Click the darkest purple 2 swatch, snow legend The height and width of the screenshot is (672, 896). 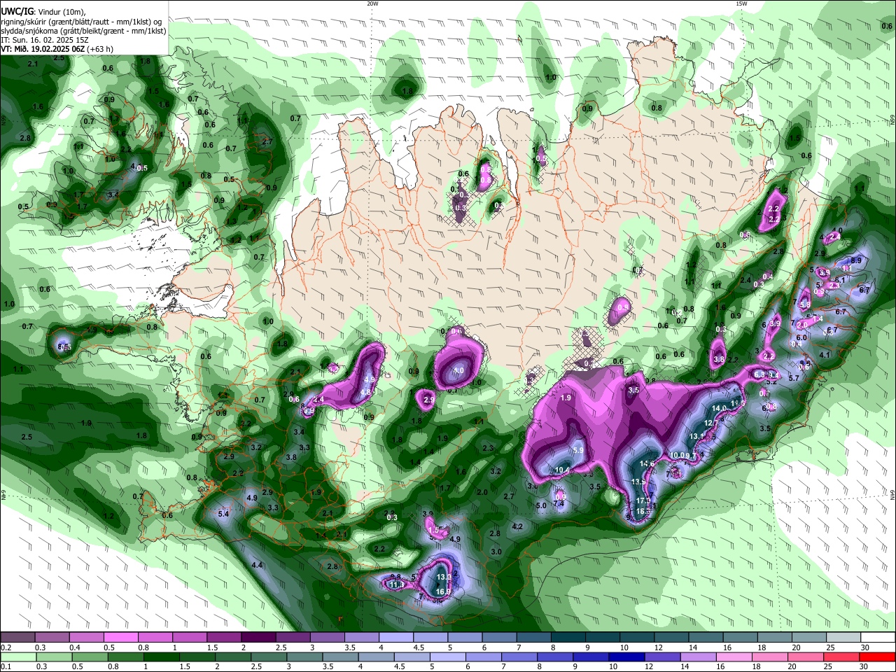click(x=258, y=638)
